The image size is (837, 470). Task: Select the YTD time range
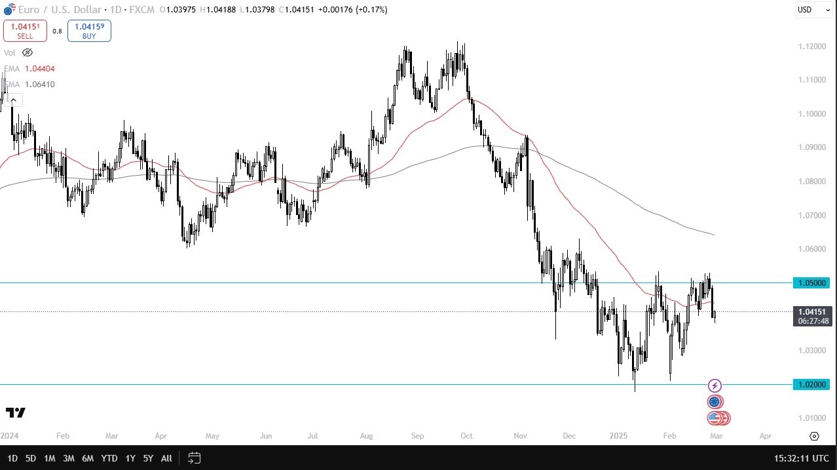pos(109,458)
